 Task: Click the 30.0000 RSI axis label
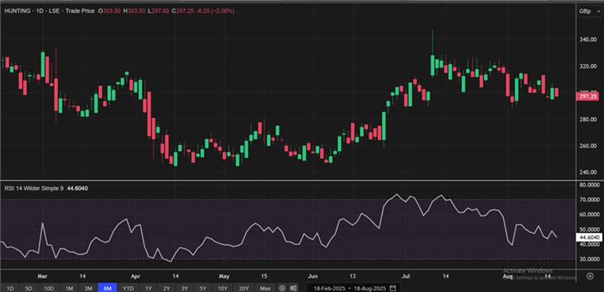(x=589, y=259)
